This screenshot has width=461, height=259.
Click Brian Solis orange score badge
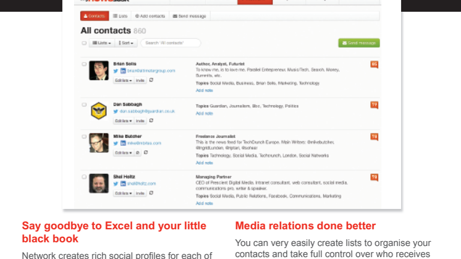click(x=374, y=64)
